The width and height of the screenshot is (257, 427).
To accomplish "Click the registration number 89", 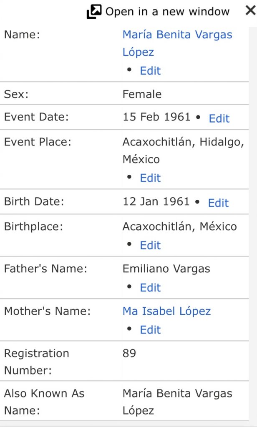I will 129,354.
